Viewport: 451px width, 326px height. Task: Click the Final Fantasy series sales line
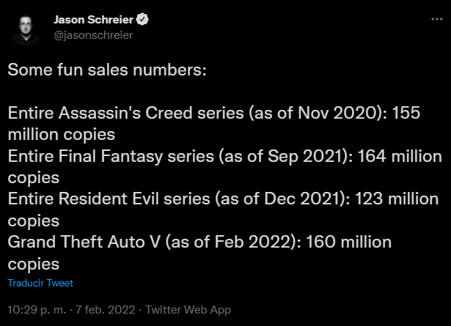tap(224, 166)
